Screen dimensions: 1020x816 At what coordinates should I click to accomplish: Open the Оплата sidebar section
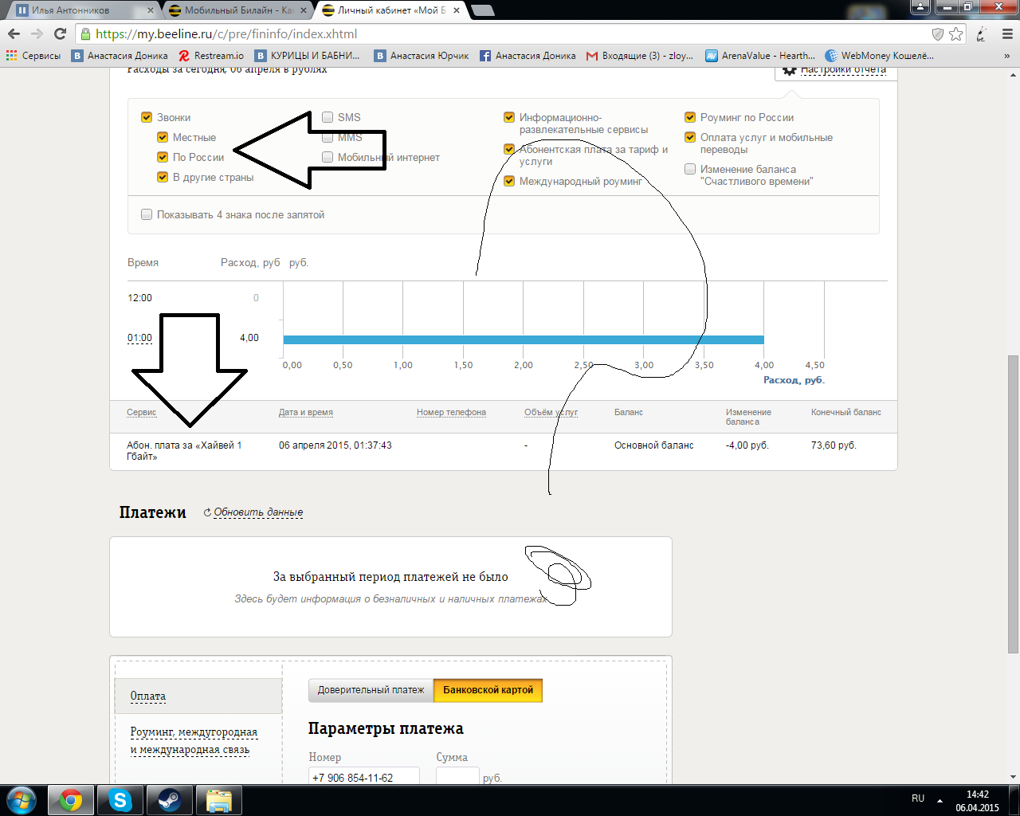pyautogui.click(x=148, y=696)
